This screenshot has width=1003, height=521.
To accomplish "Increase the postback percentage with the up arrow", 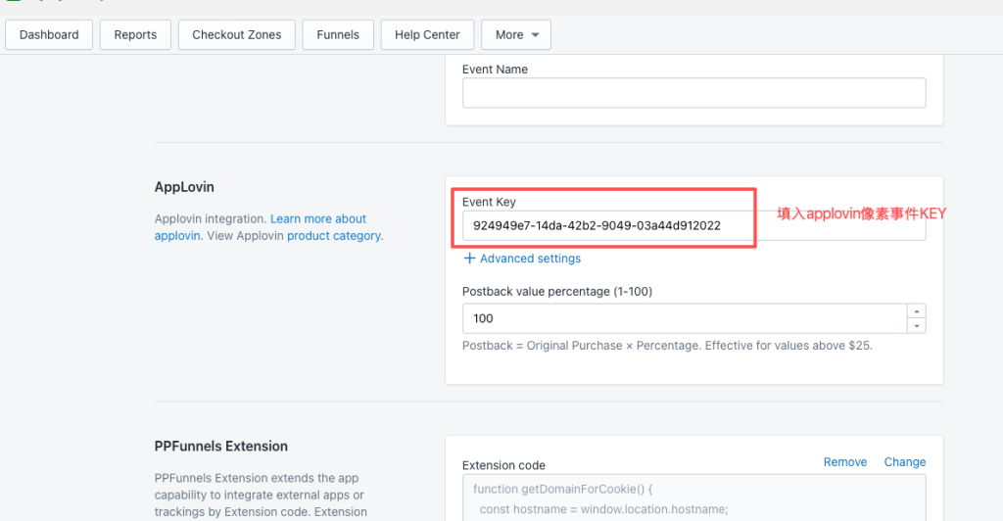I will point(917,311).
